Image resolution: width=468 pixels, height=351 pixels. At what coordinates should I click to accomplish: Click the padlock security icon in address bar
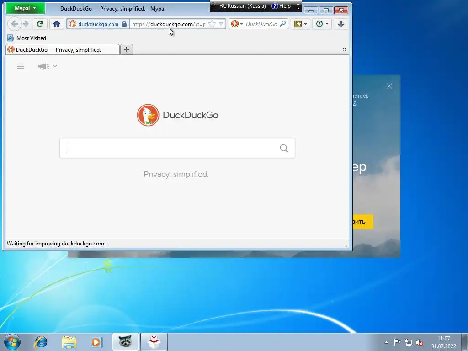point(124,24)
